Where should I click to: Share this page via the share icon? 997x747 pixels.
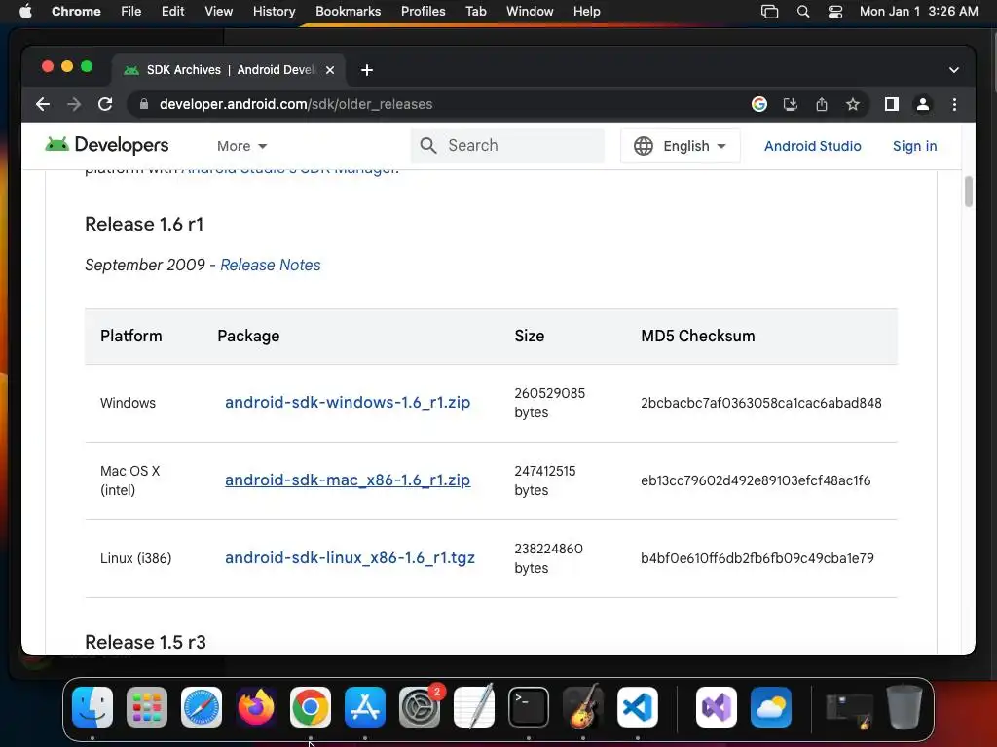(x=822, y=104)
